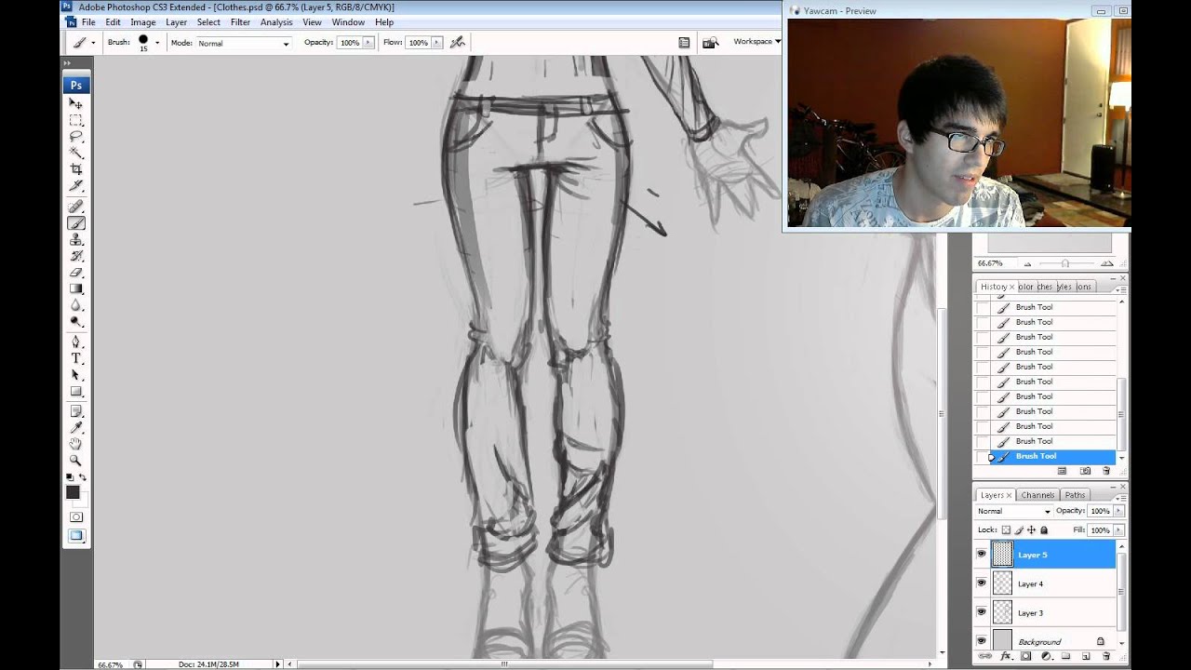Select the Brush tool in toolbox

(76, 223)
